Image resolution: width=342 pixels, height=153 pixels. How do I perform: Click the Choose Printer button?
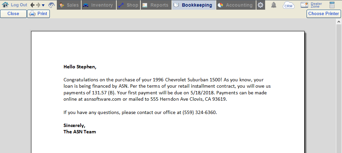[324, 14]
